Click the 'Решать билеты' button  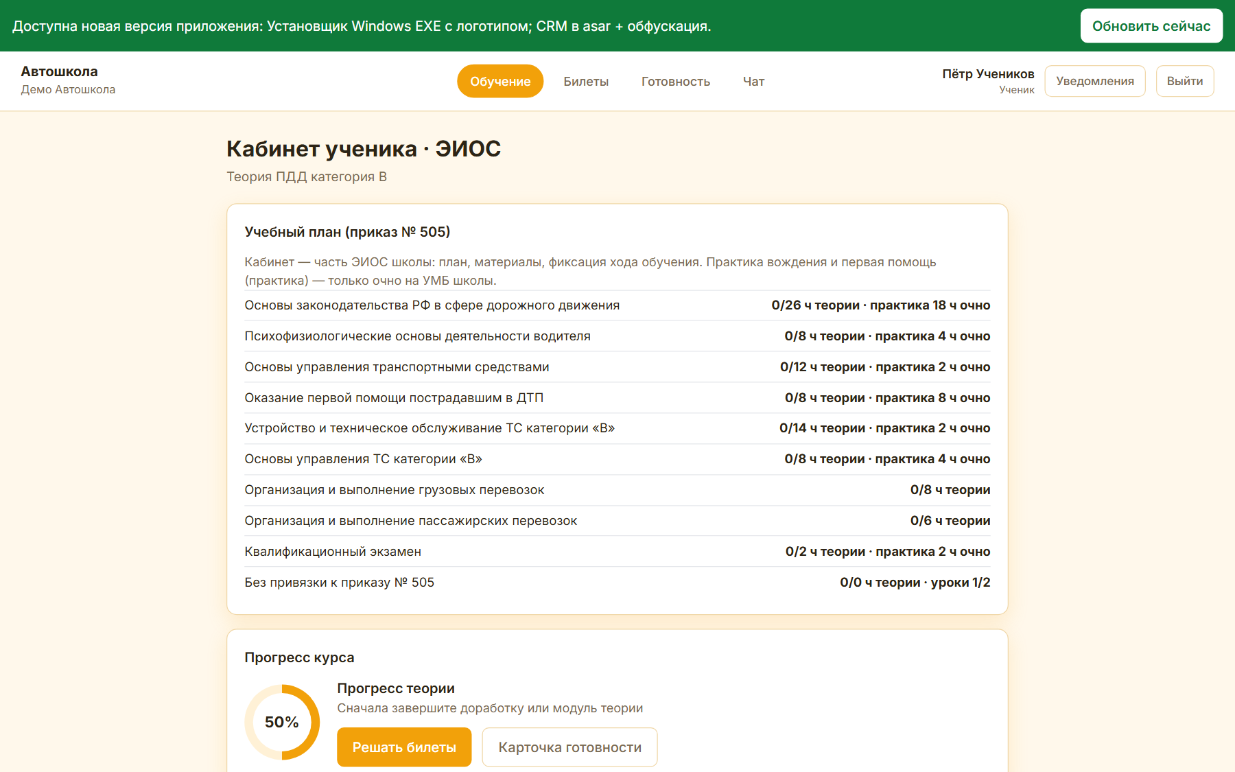point(404,747)
